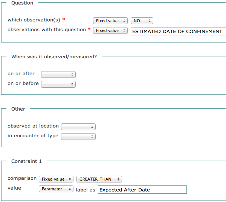Expand the 'on or before' dropdown

pos(58,84)
